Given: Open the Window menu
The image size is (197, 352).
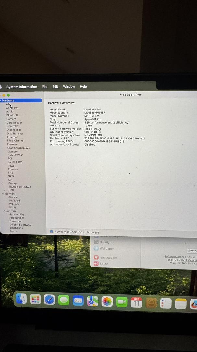Looking at the screenshot, I should point(69,86).
